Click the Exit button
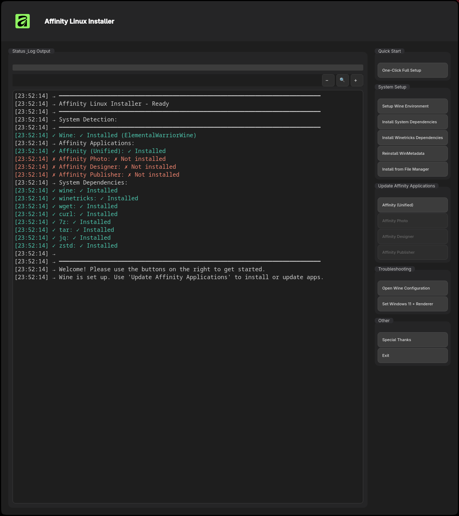 pyautogui.click(x=413, y=355)
